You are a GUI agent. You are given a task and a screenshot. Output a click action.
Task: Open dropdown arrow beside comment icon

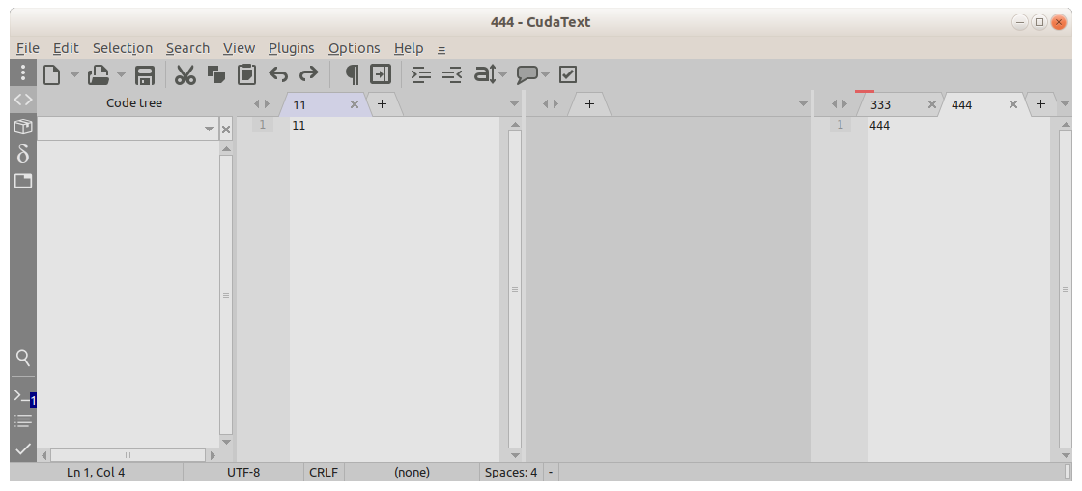(545, 74)
